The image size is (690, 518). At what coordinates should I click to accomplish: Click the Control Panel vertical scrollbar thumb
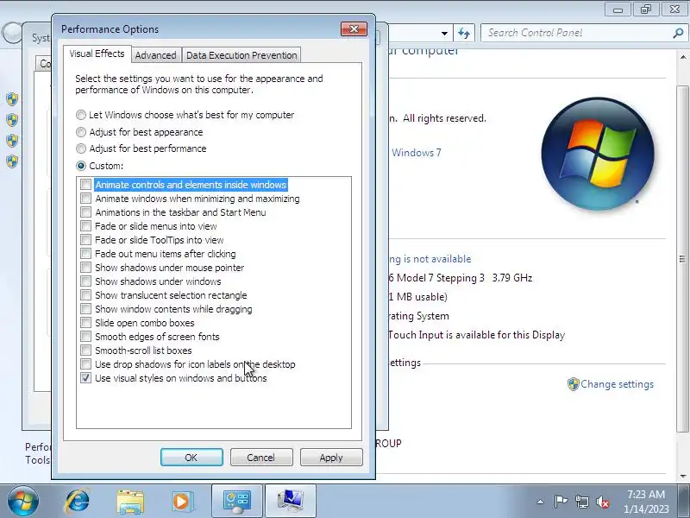tap(682, 259)
